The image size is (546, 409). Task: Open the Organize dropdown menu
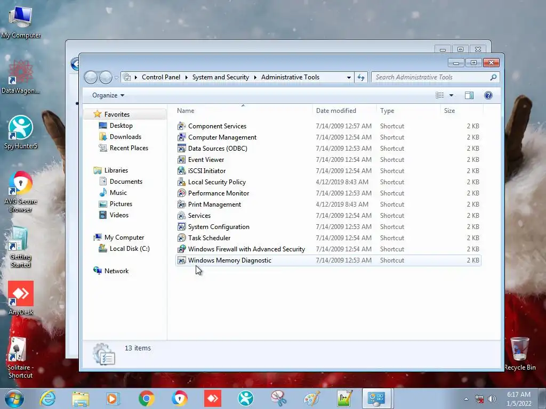point(108,95)
